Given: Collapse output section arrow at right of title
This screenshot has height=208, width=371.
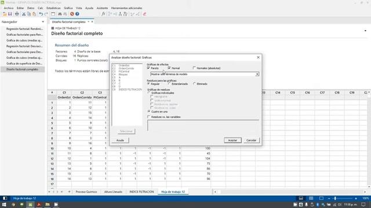Looking at the screenshot, I should click(365, 31).
